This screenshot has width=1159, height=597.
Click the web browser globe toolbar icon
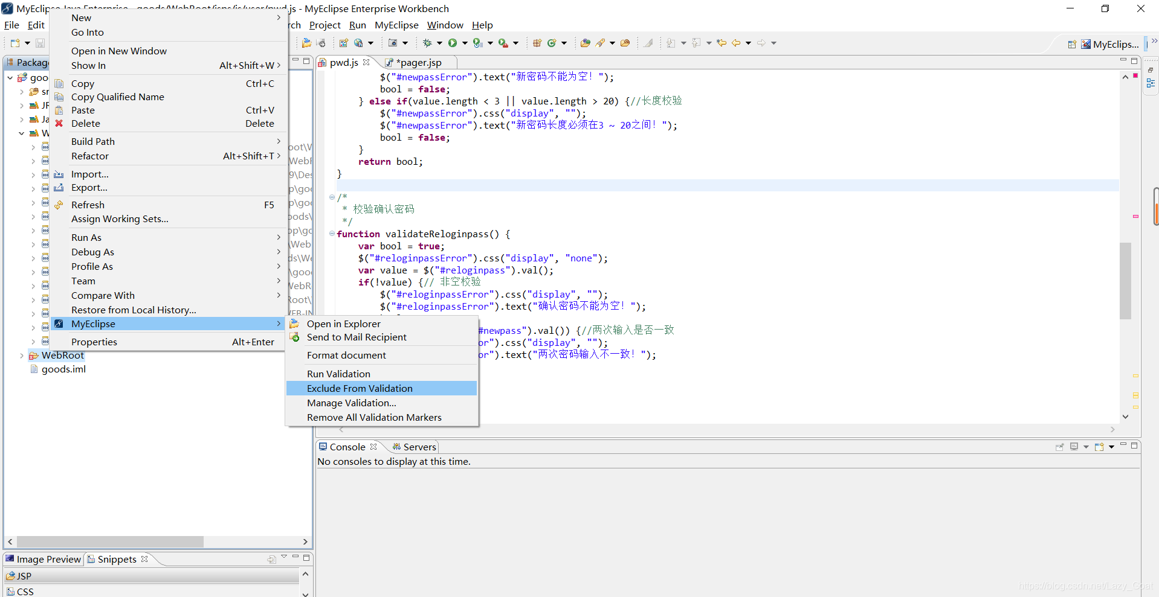pyautogui.click(x=359, y=43)
